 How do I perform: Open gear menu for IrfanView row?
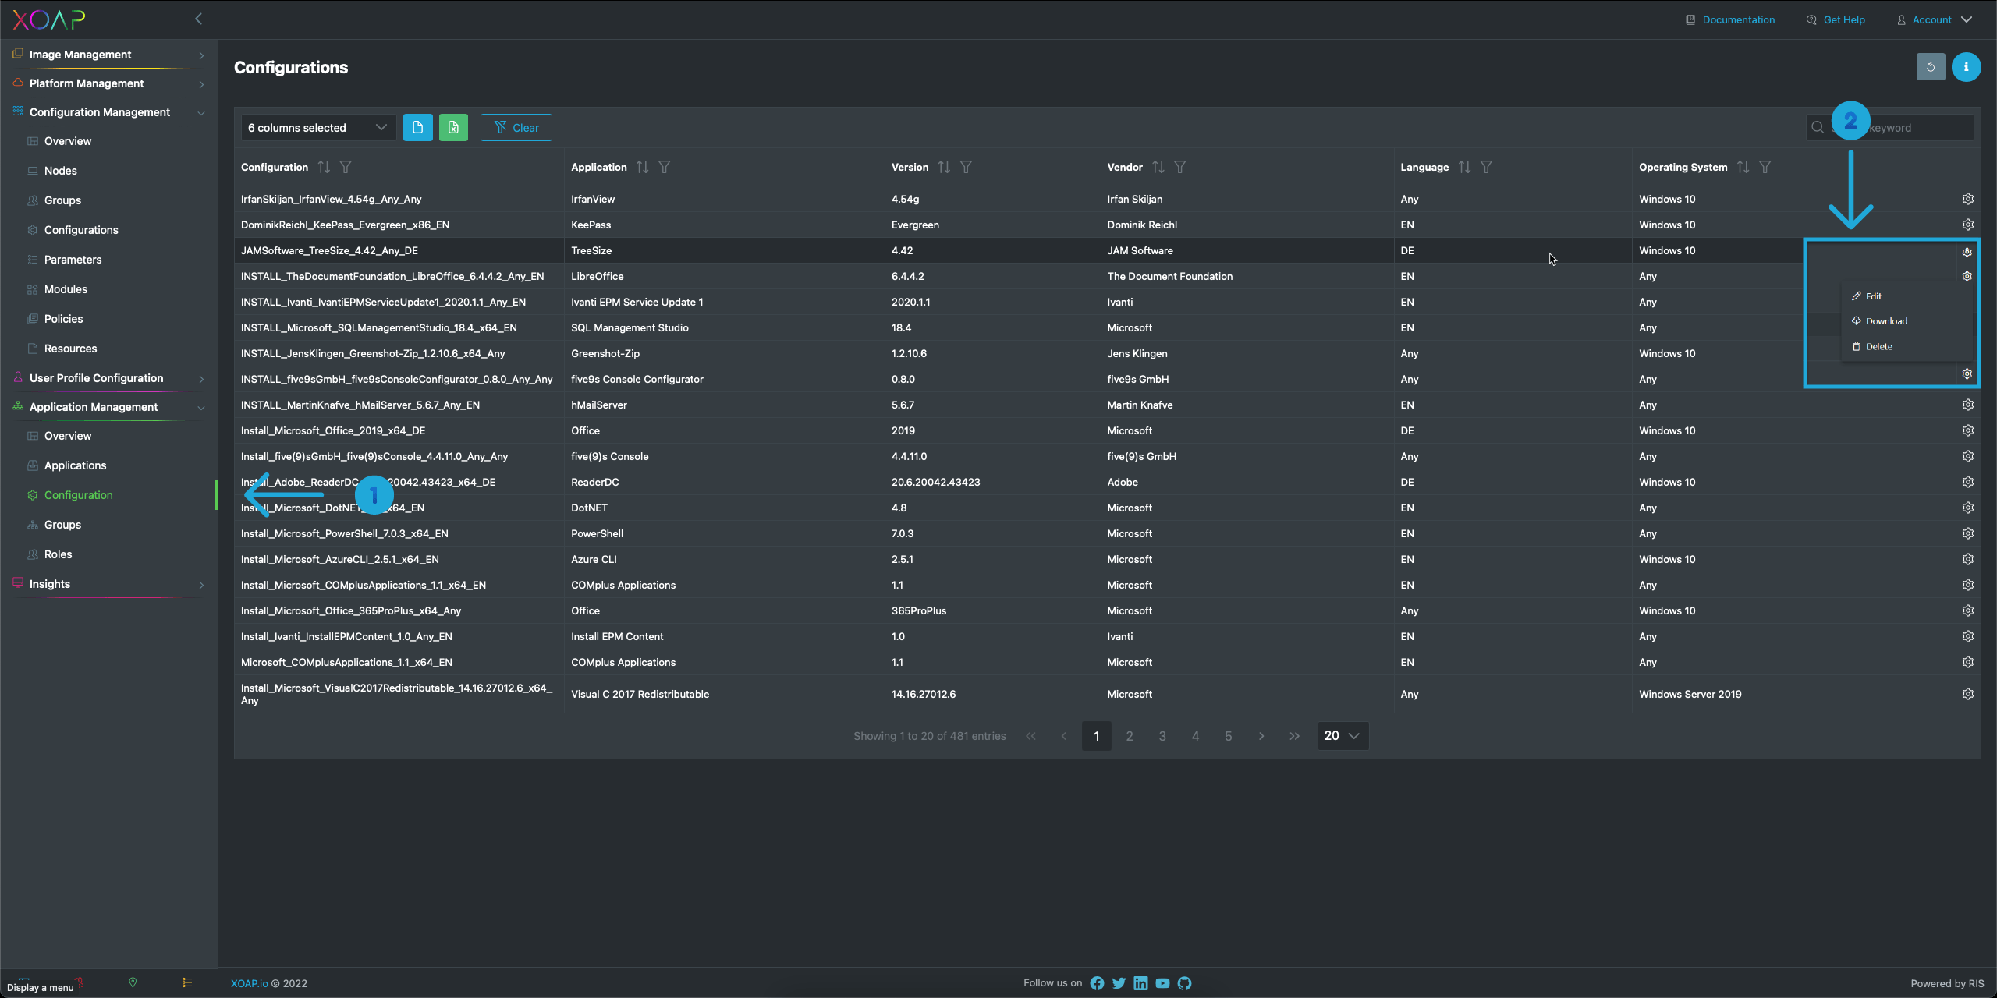pos(1967,200)
